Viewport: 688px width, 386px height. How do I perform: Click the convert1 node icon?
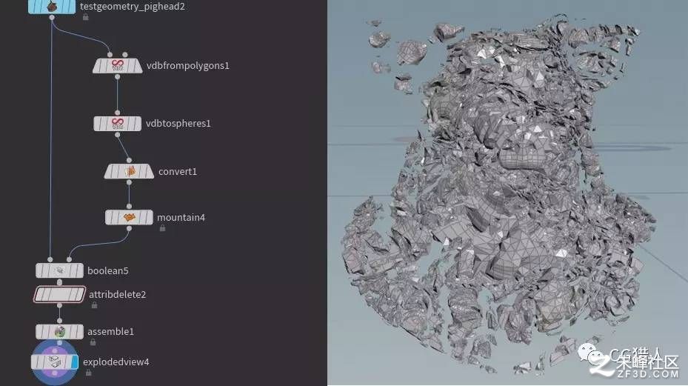click(130, 171)
